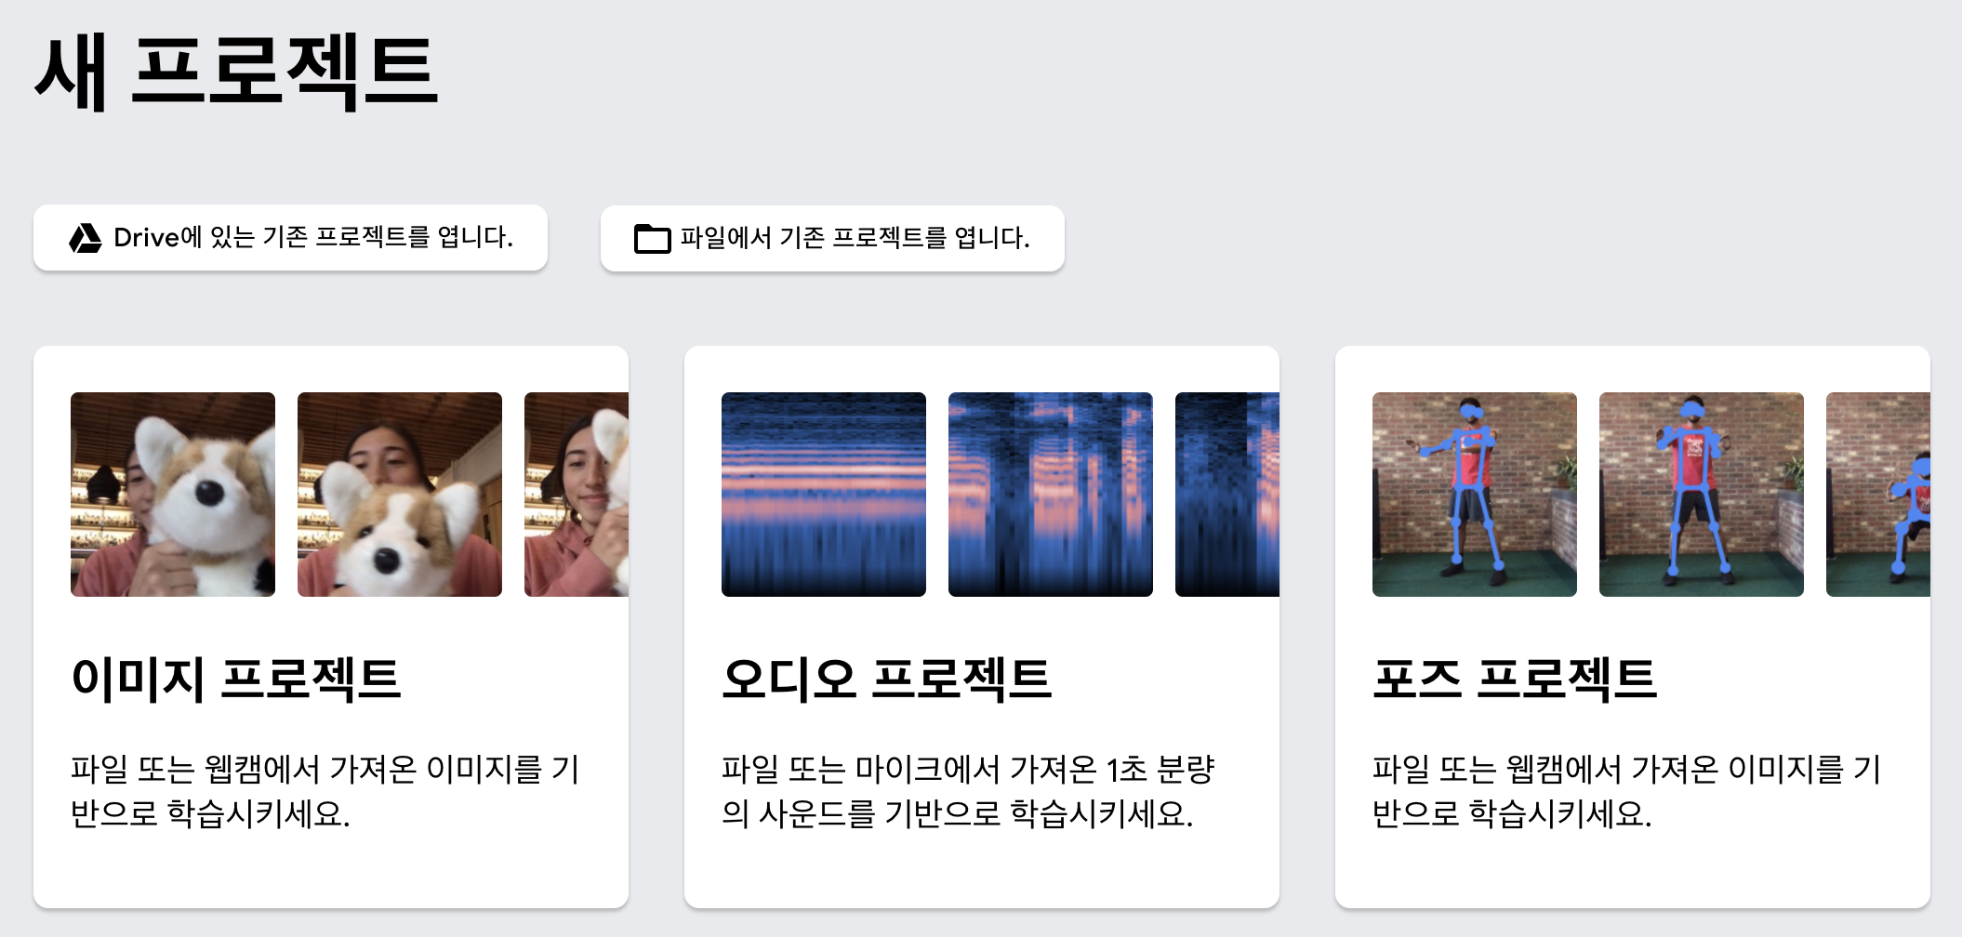Screen dimensions: 1962x937
Task: Click partially cropped third spectrogram thumbnail
Action: (x=1227, y=495)
